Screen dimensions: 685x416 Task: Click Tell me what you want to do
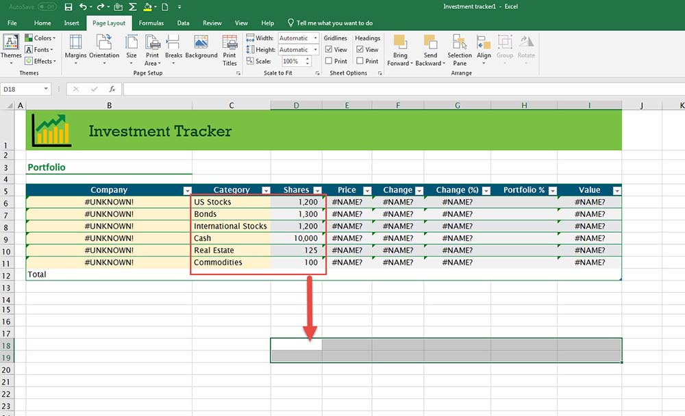pyautogui.click(x=334, y=23)
